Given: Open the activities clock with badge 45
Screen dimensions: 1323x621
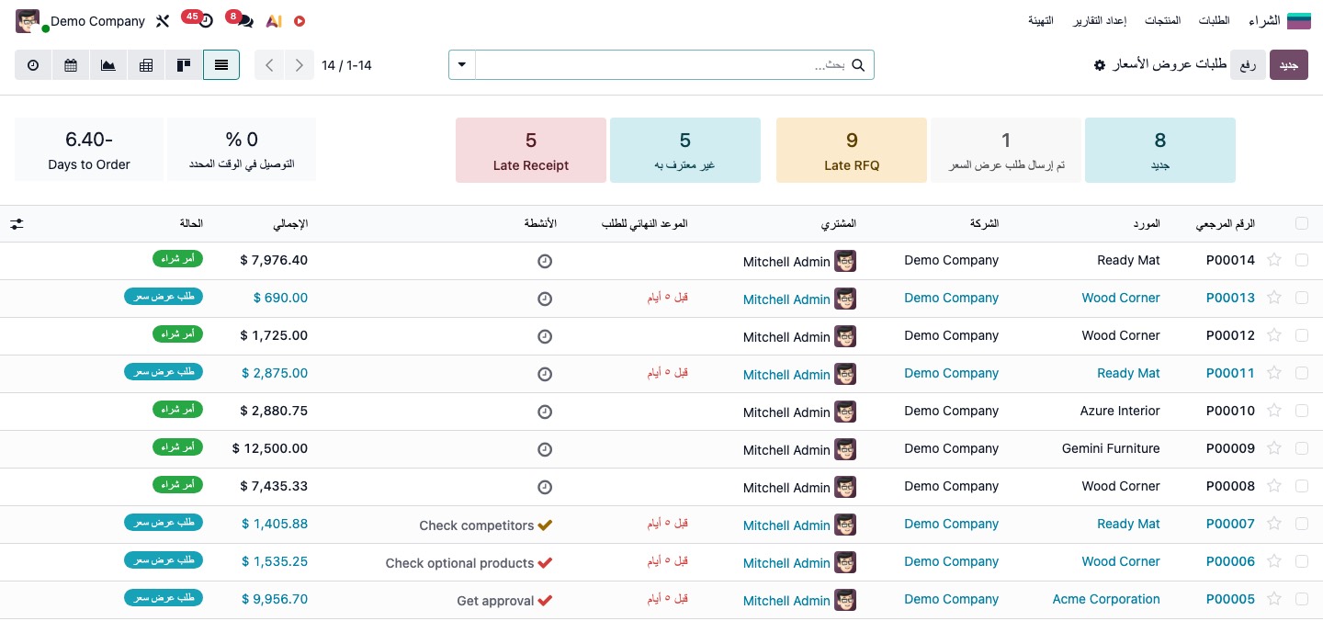Looking at the screenshot, I should click(x=206, y=20).
